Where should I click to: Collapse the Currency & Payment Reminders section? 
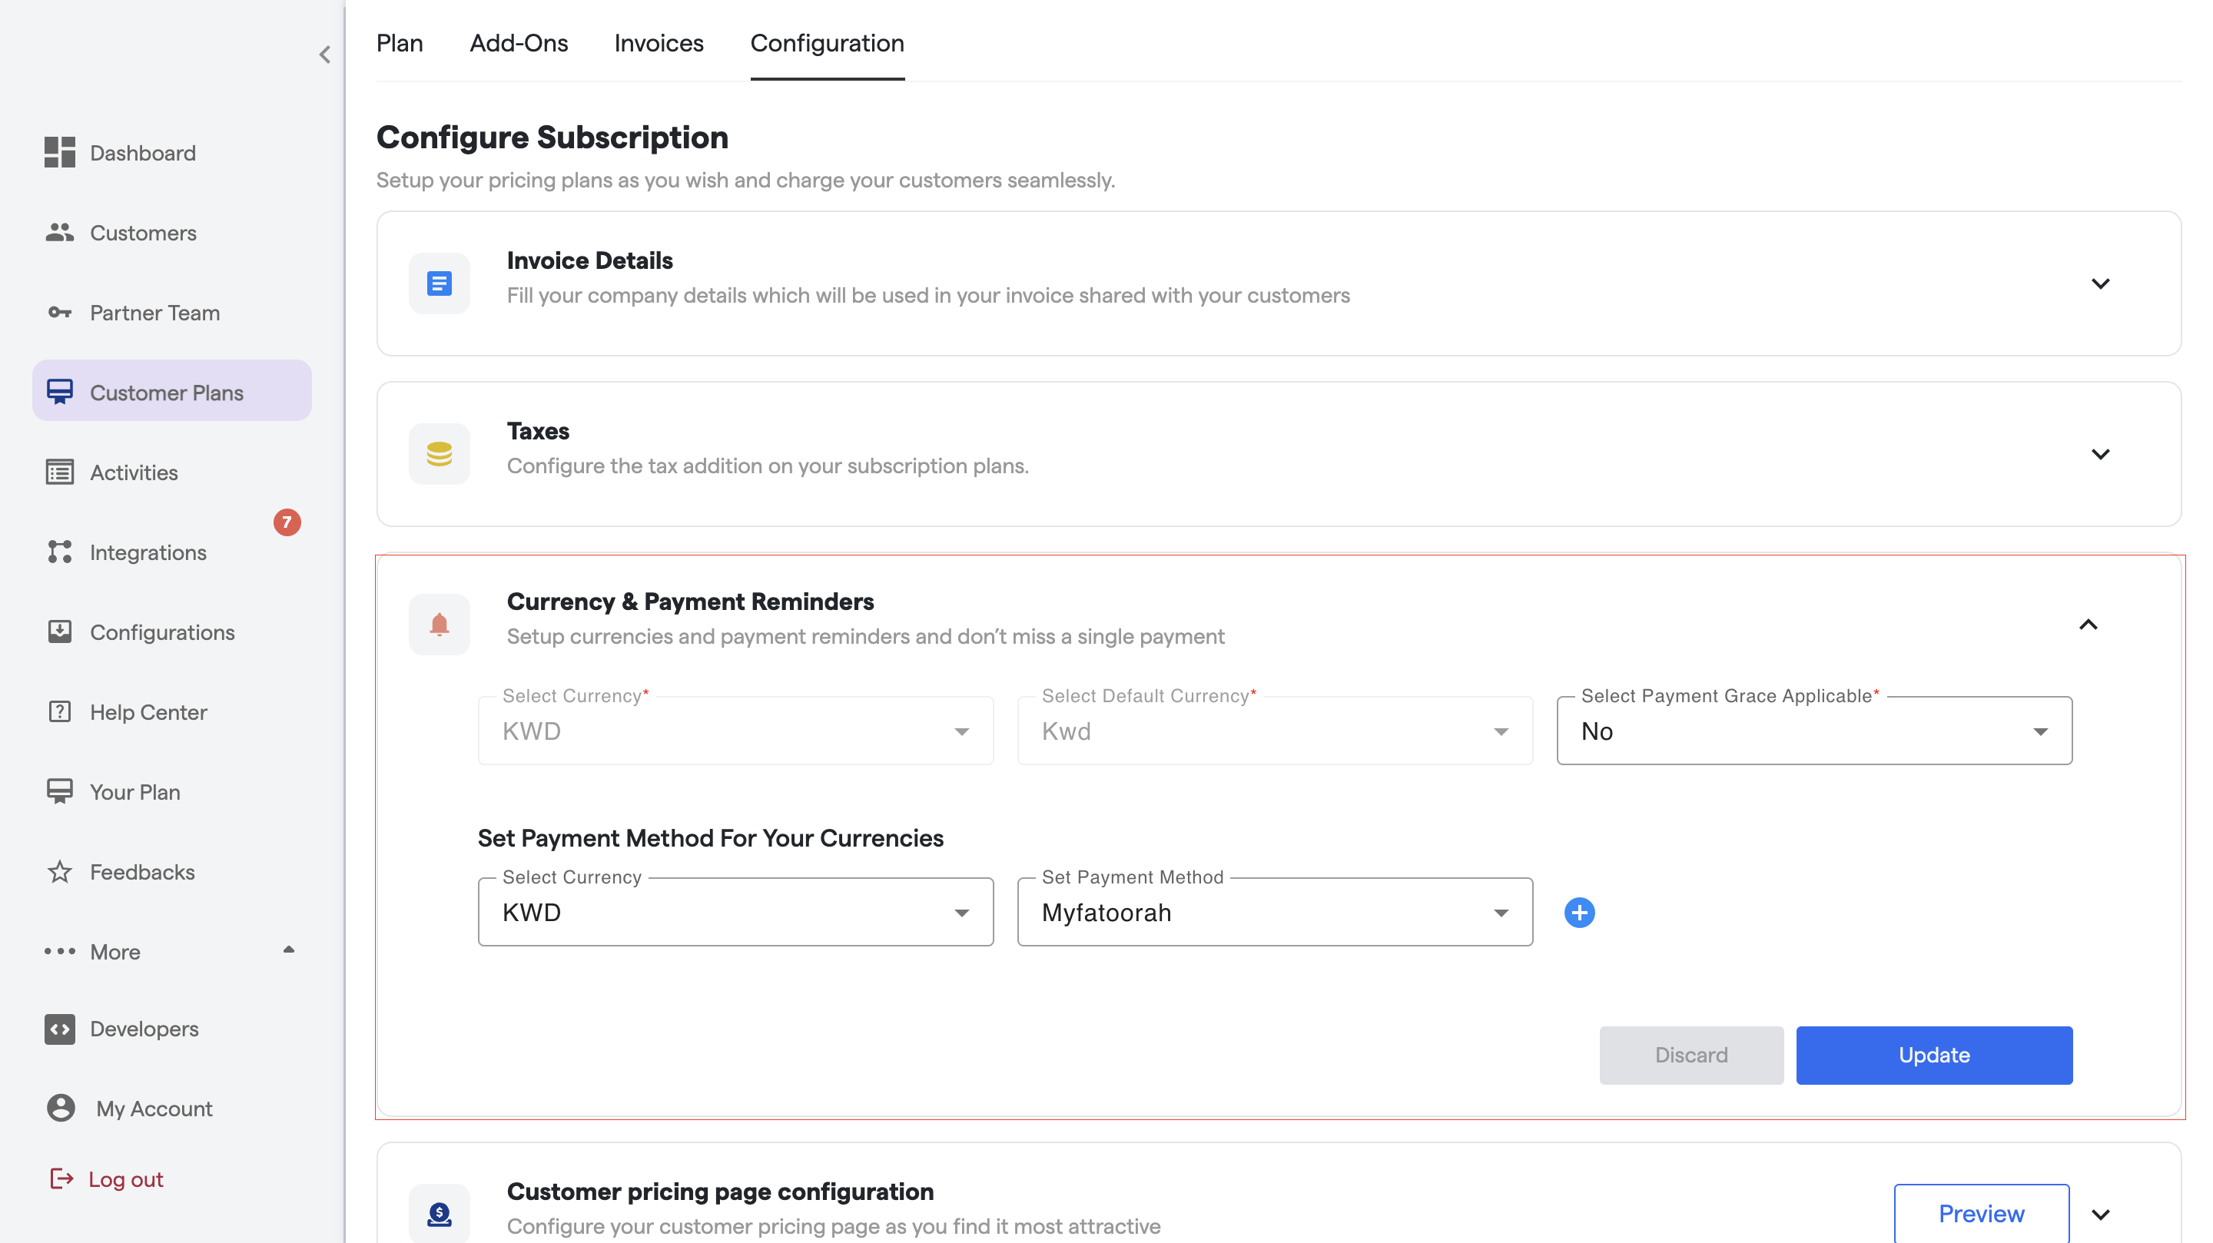[x=2088, y=625]
